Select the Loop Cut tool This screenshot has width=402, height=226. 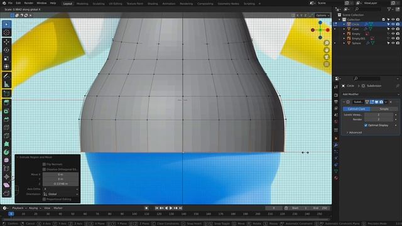pyautogui.click(x=6, y=127)
